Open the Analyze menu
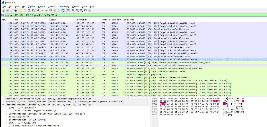 pyautogui.click(x=42, y=6)
